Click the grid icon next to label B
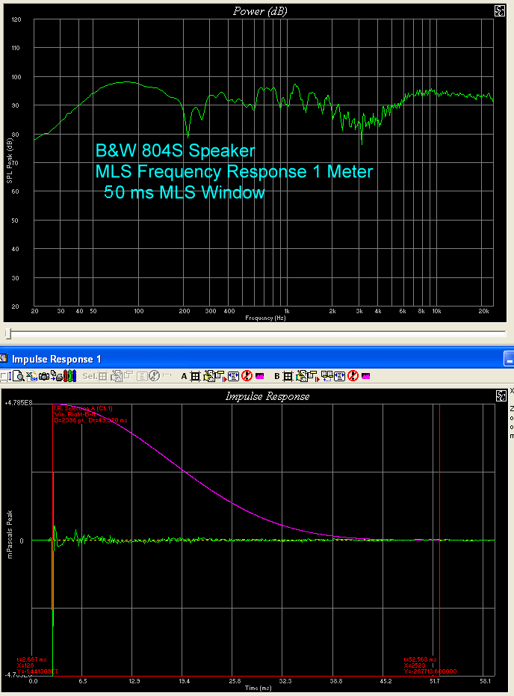This screenshot has height=696, width=514. (x=288, y=377)
